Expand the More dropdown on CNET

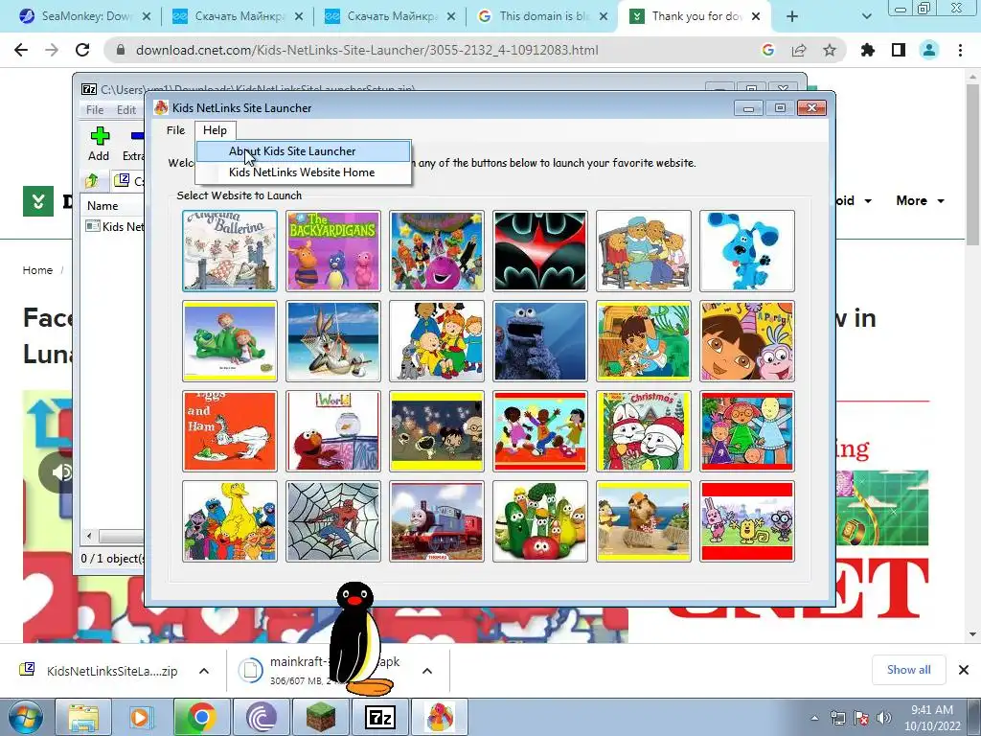click(x=921, y=201)
